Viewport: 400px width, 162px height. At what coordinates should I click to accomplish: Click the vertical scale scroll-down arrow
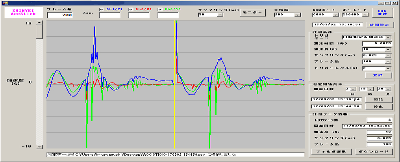39,147
